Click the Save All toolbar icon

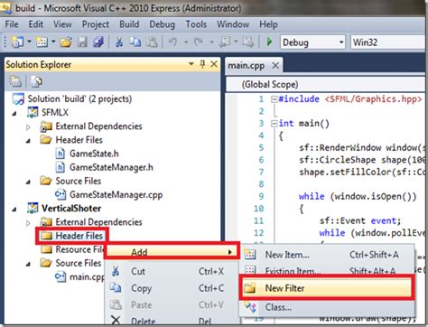pyautogui.click(x=98, y=42)
